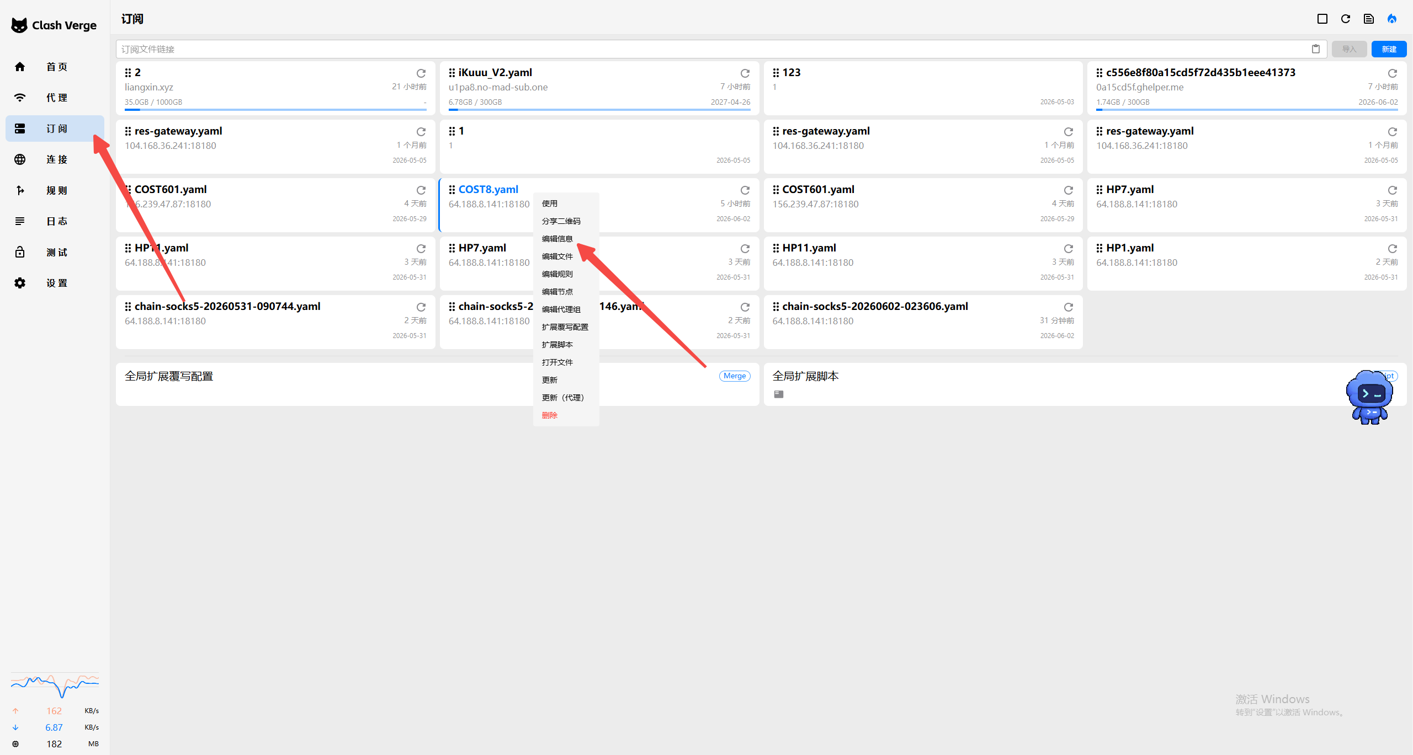
Task: Open the 全局扩展覆写配置 card
Action: [437, 384]
